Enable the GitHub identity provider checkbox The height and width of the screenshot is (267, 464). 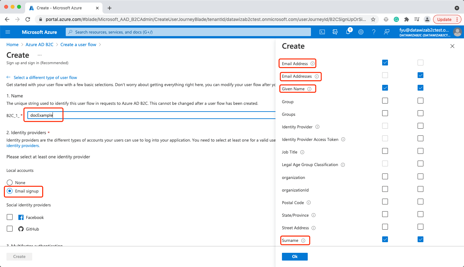click(x=10, y=229)
